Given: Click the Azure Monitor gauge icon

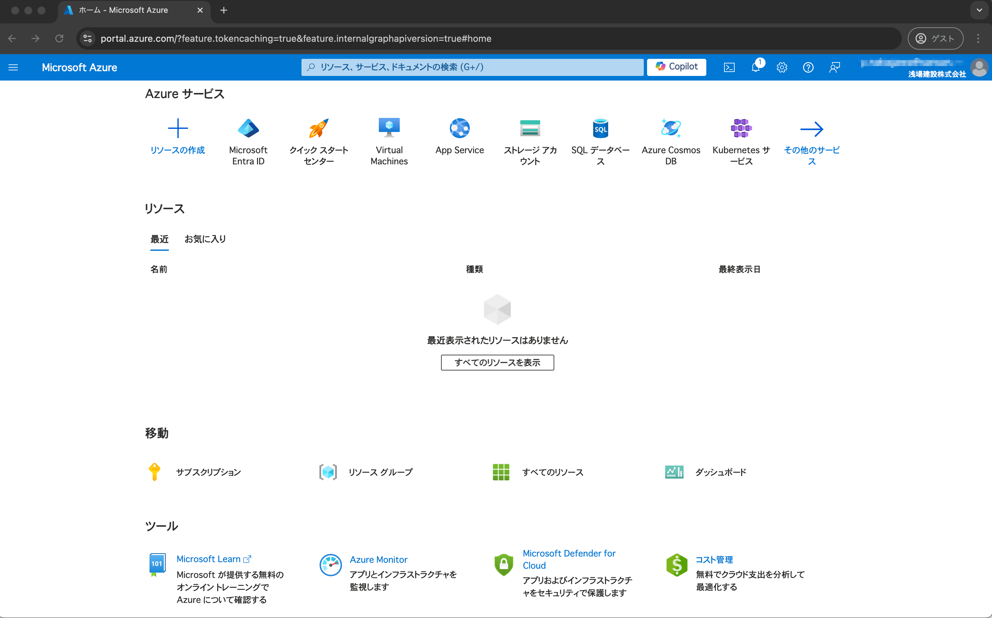Looking at the screenshot, I should point(330,565).
